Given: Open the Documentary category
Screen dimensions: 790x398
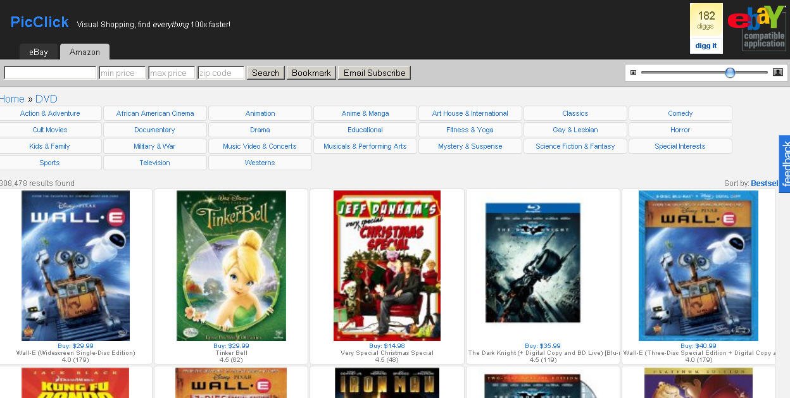Looking at the screenshot, I should click(x=155, y=130).
